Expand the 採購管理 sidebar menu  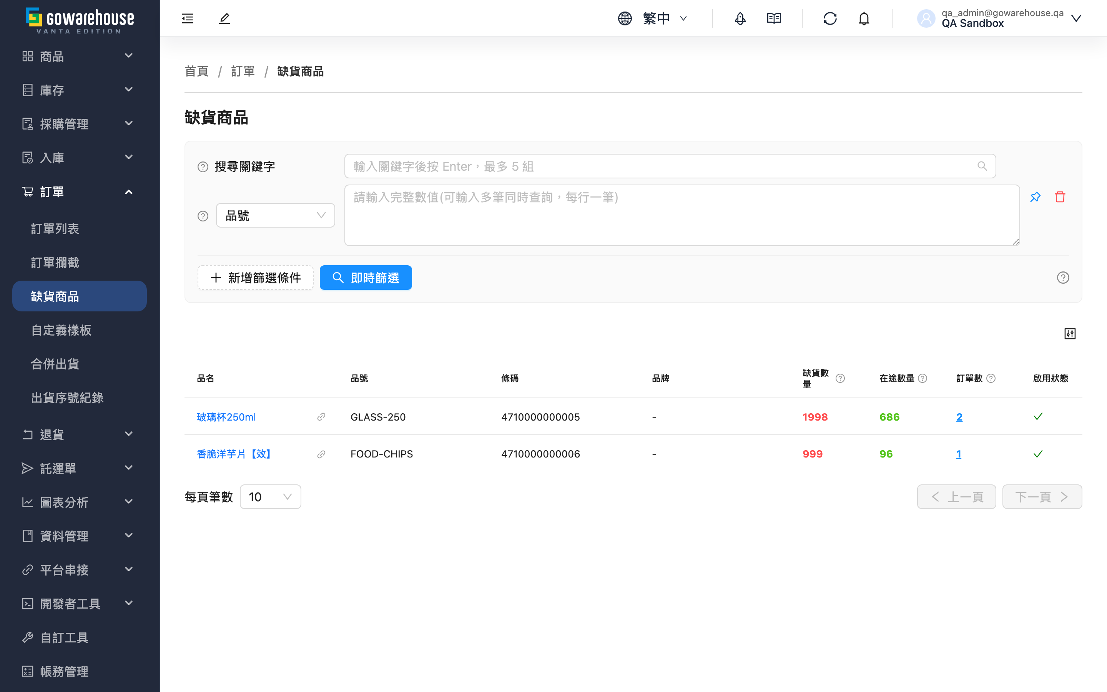click(x=80, y=123)
